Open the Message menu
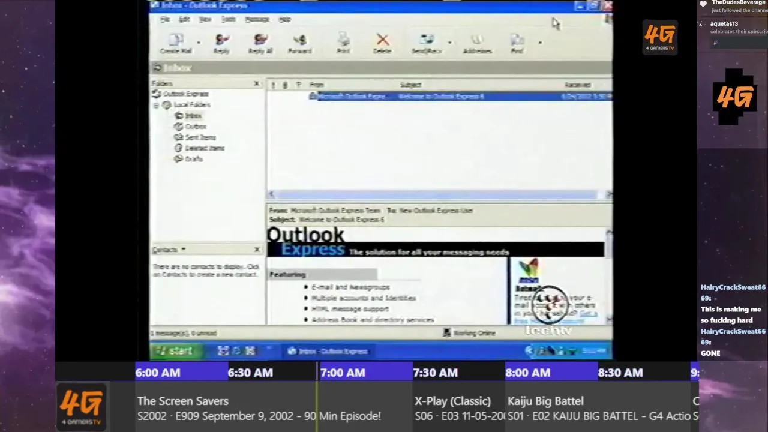The width and height of the screenshot is (768, 432). 257,19
